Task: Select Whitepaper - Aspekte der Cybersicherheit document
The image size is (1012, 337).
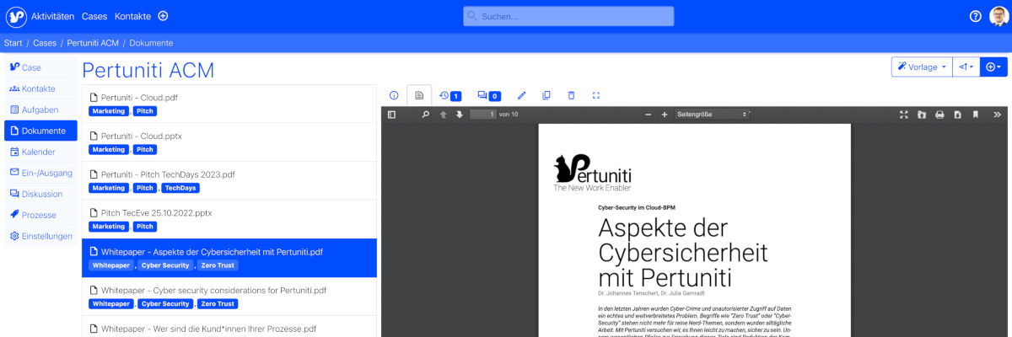Action: (229, 259)
